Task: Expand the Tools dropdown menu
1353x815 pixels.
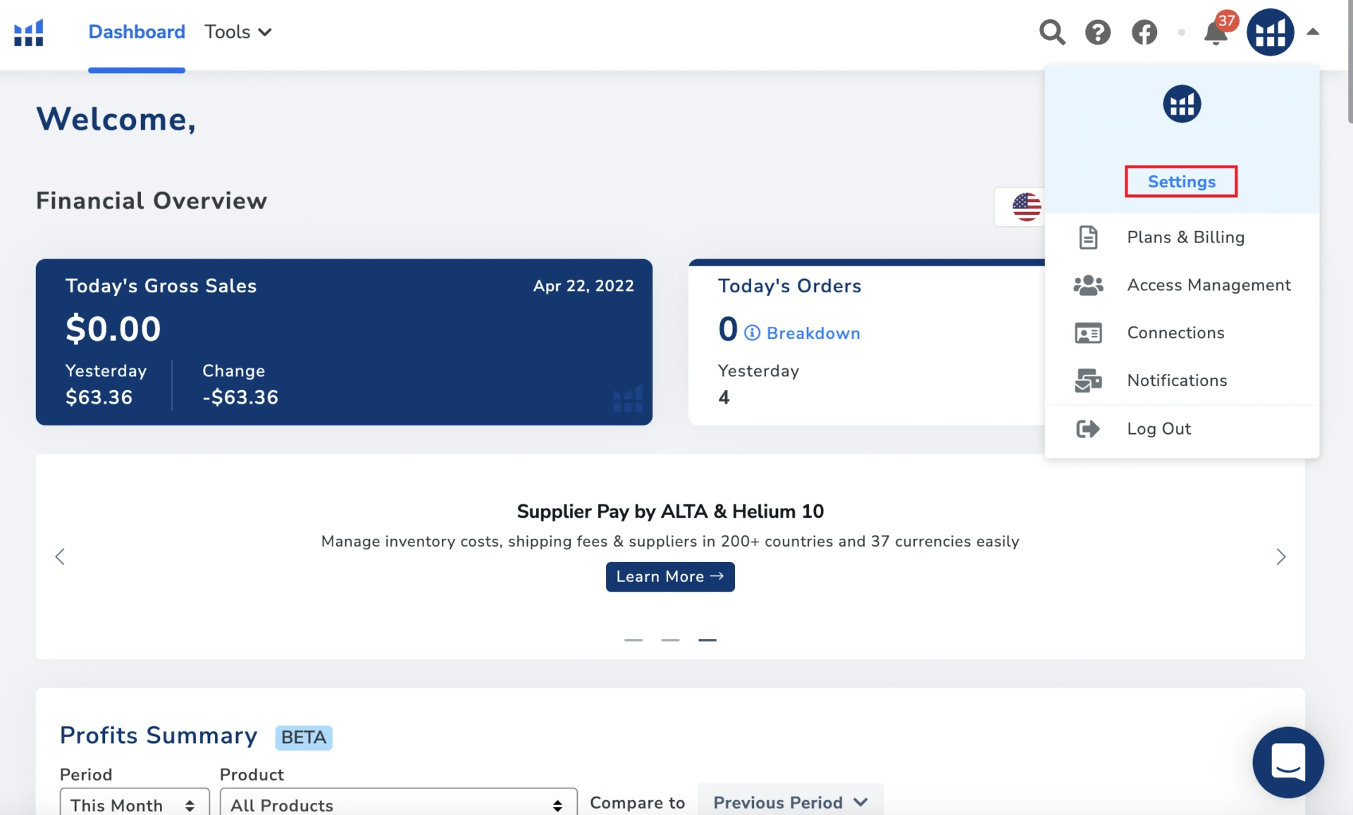Action: tap(238, 32)
